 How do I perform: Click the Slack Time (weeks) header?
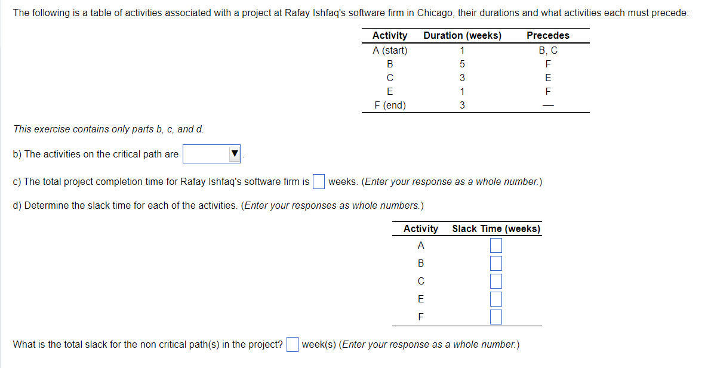click(x=497, y=228)
